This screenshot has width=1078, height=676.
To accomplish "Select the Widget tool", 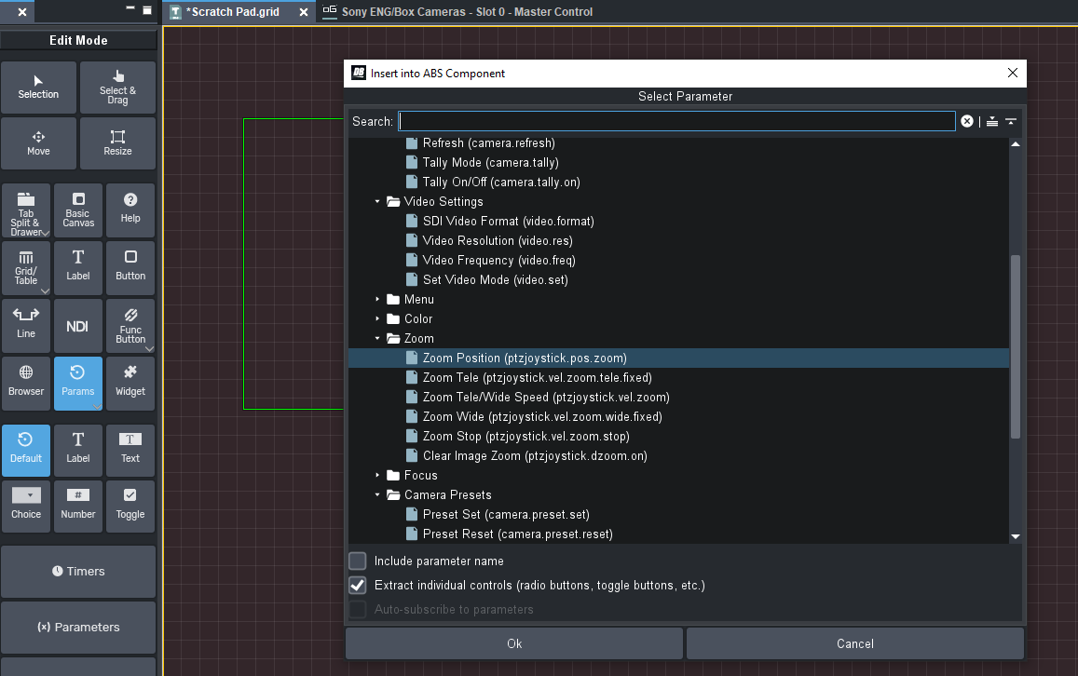I will coord(130,384).
